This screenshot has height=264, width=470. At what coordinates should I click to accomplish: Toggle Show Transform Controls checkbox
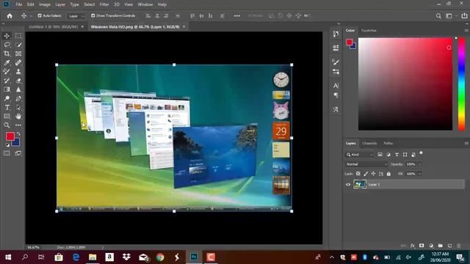pyautogui.click(x=93, y=15)
